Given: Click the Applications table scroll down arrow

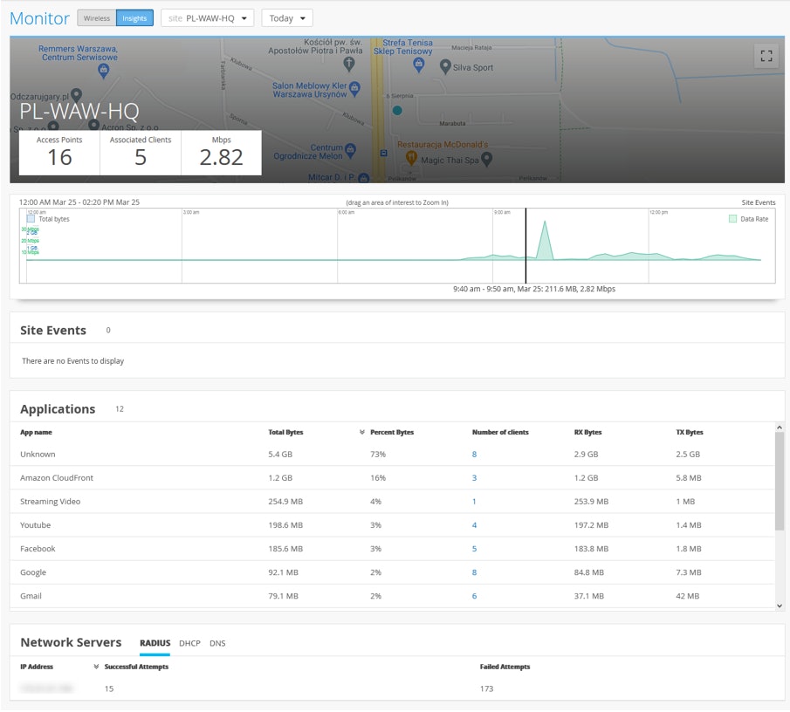Looking at the screenshot, I should click(x=779, y=605).
